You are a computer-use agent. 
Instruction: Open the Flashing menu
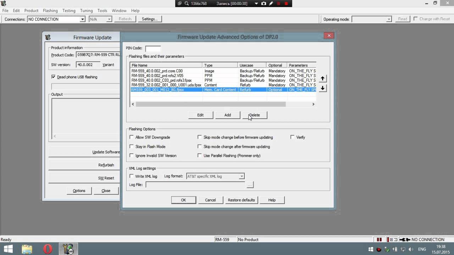50,11
